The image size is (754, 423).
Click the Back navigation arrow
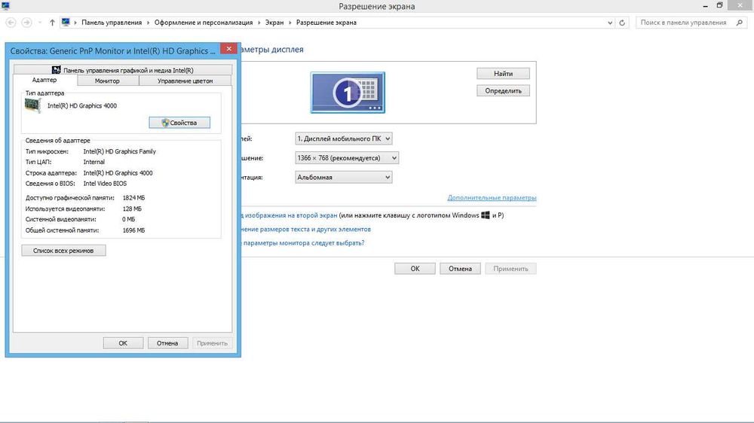11,23
